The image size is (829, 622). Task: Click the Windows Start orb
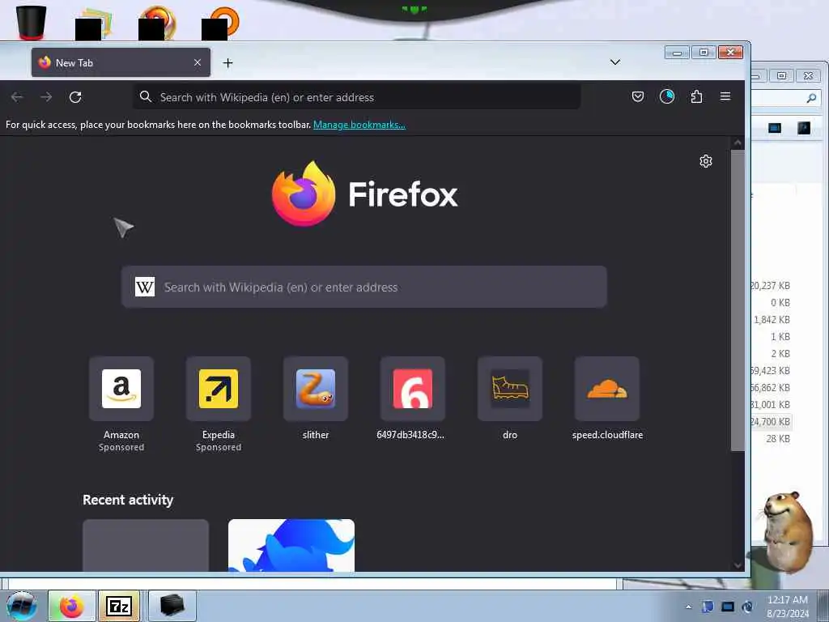(22, 606)
